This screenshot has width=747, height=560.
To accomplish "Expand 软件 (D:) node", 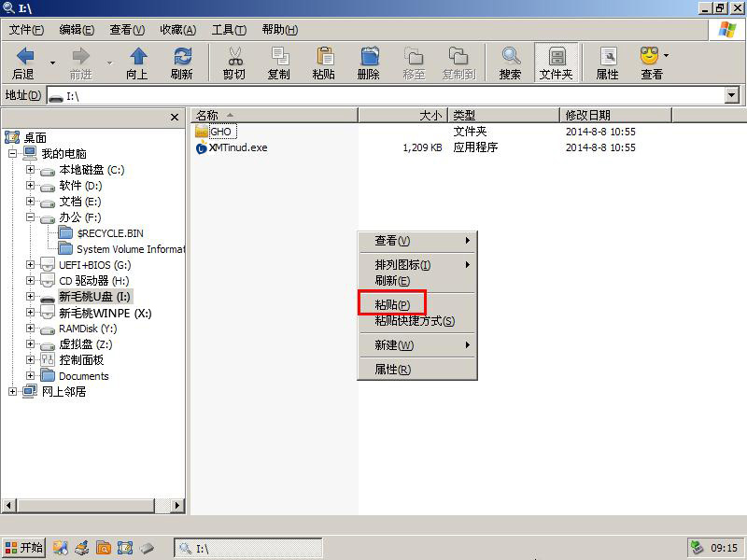I will click(30, 185).
